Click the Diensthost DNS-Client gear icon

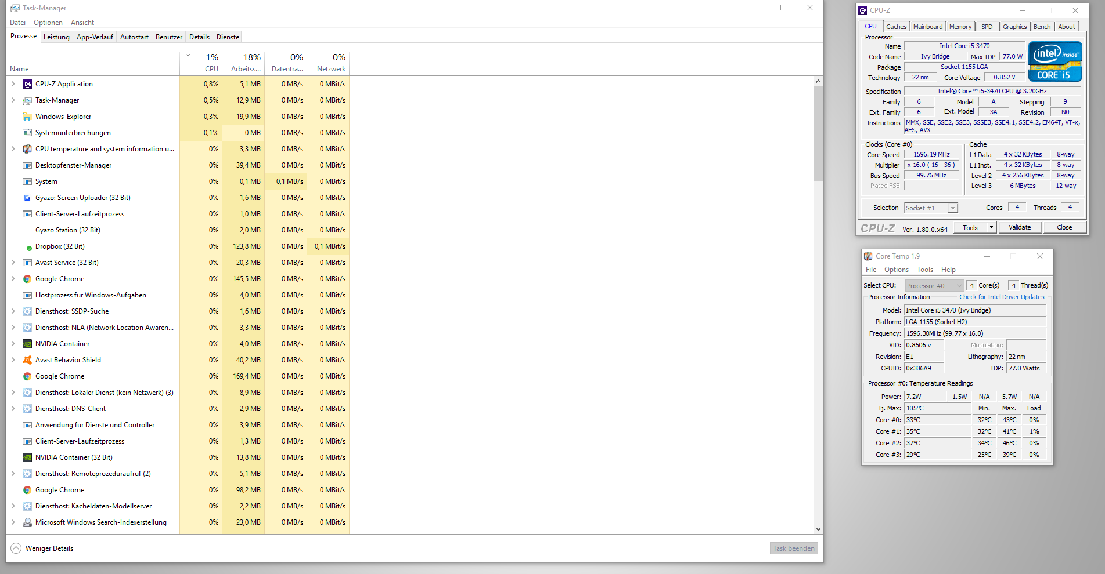[27, 409]
